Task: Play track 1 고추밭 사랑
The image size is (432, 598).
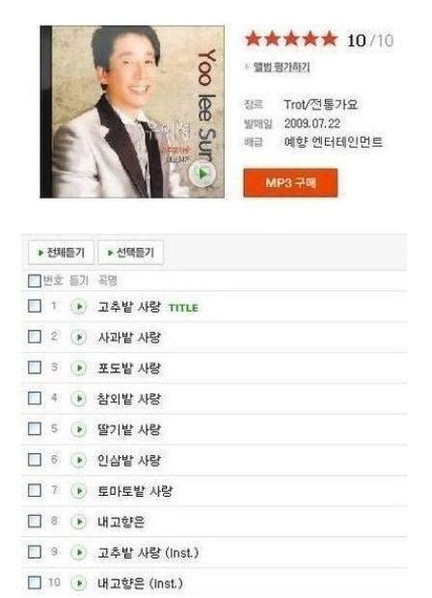Action: point(78,307)
